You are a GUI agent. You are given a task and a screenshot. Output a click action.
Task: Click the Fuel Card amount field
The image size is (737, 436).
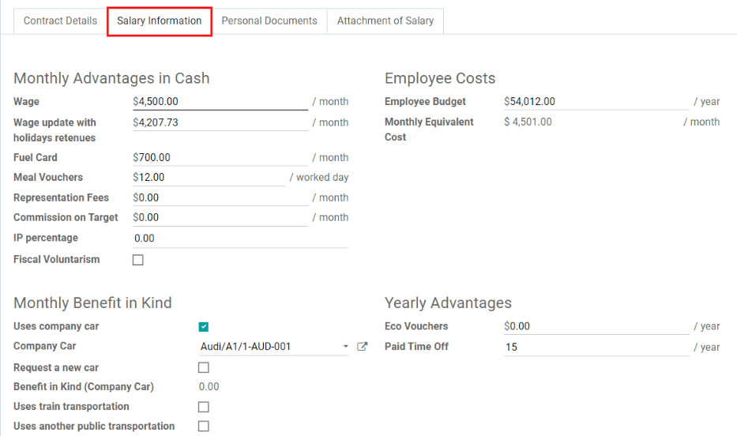tap(220, 158)
